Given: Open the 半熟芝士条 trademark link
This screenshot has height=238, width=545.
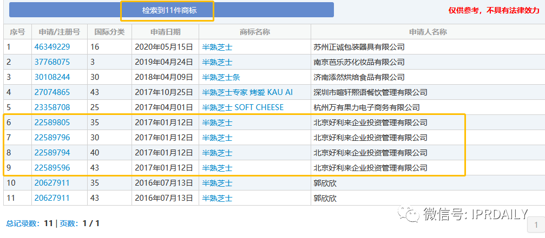Looking at the screenshot, I should [x=221, y=77].
